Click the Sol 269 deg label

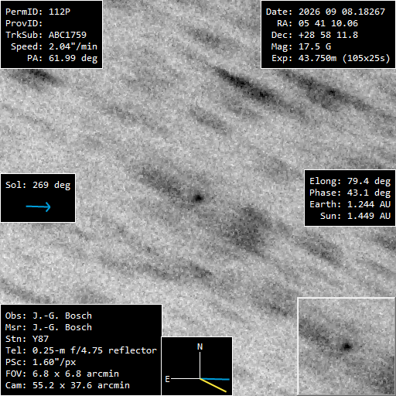pyautogui.click(x=38, y=185)
